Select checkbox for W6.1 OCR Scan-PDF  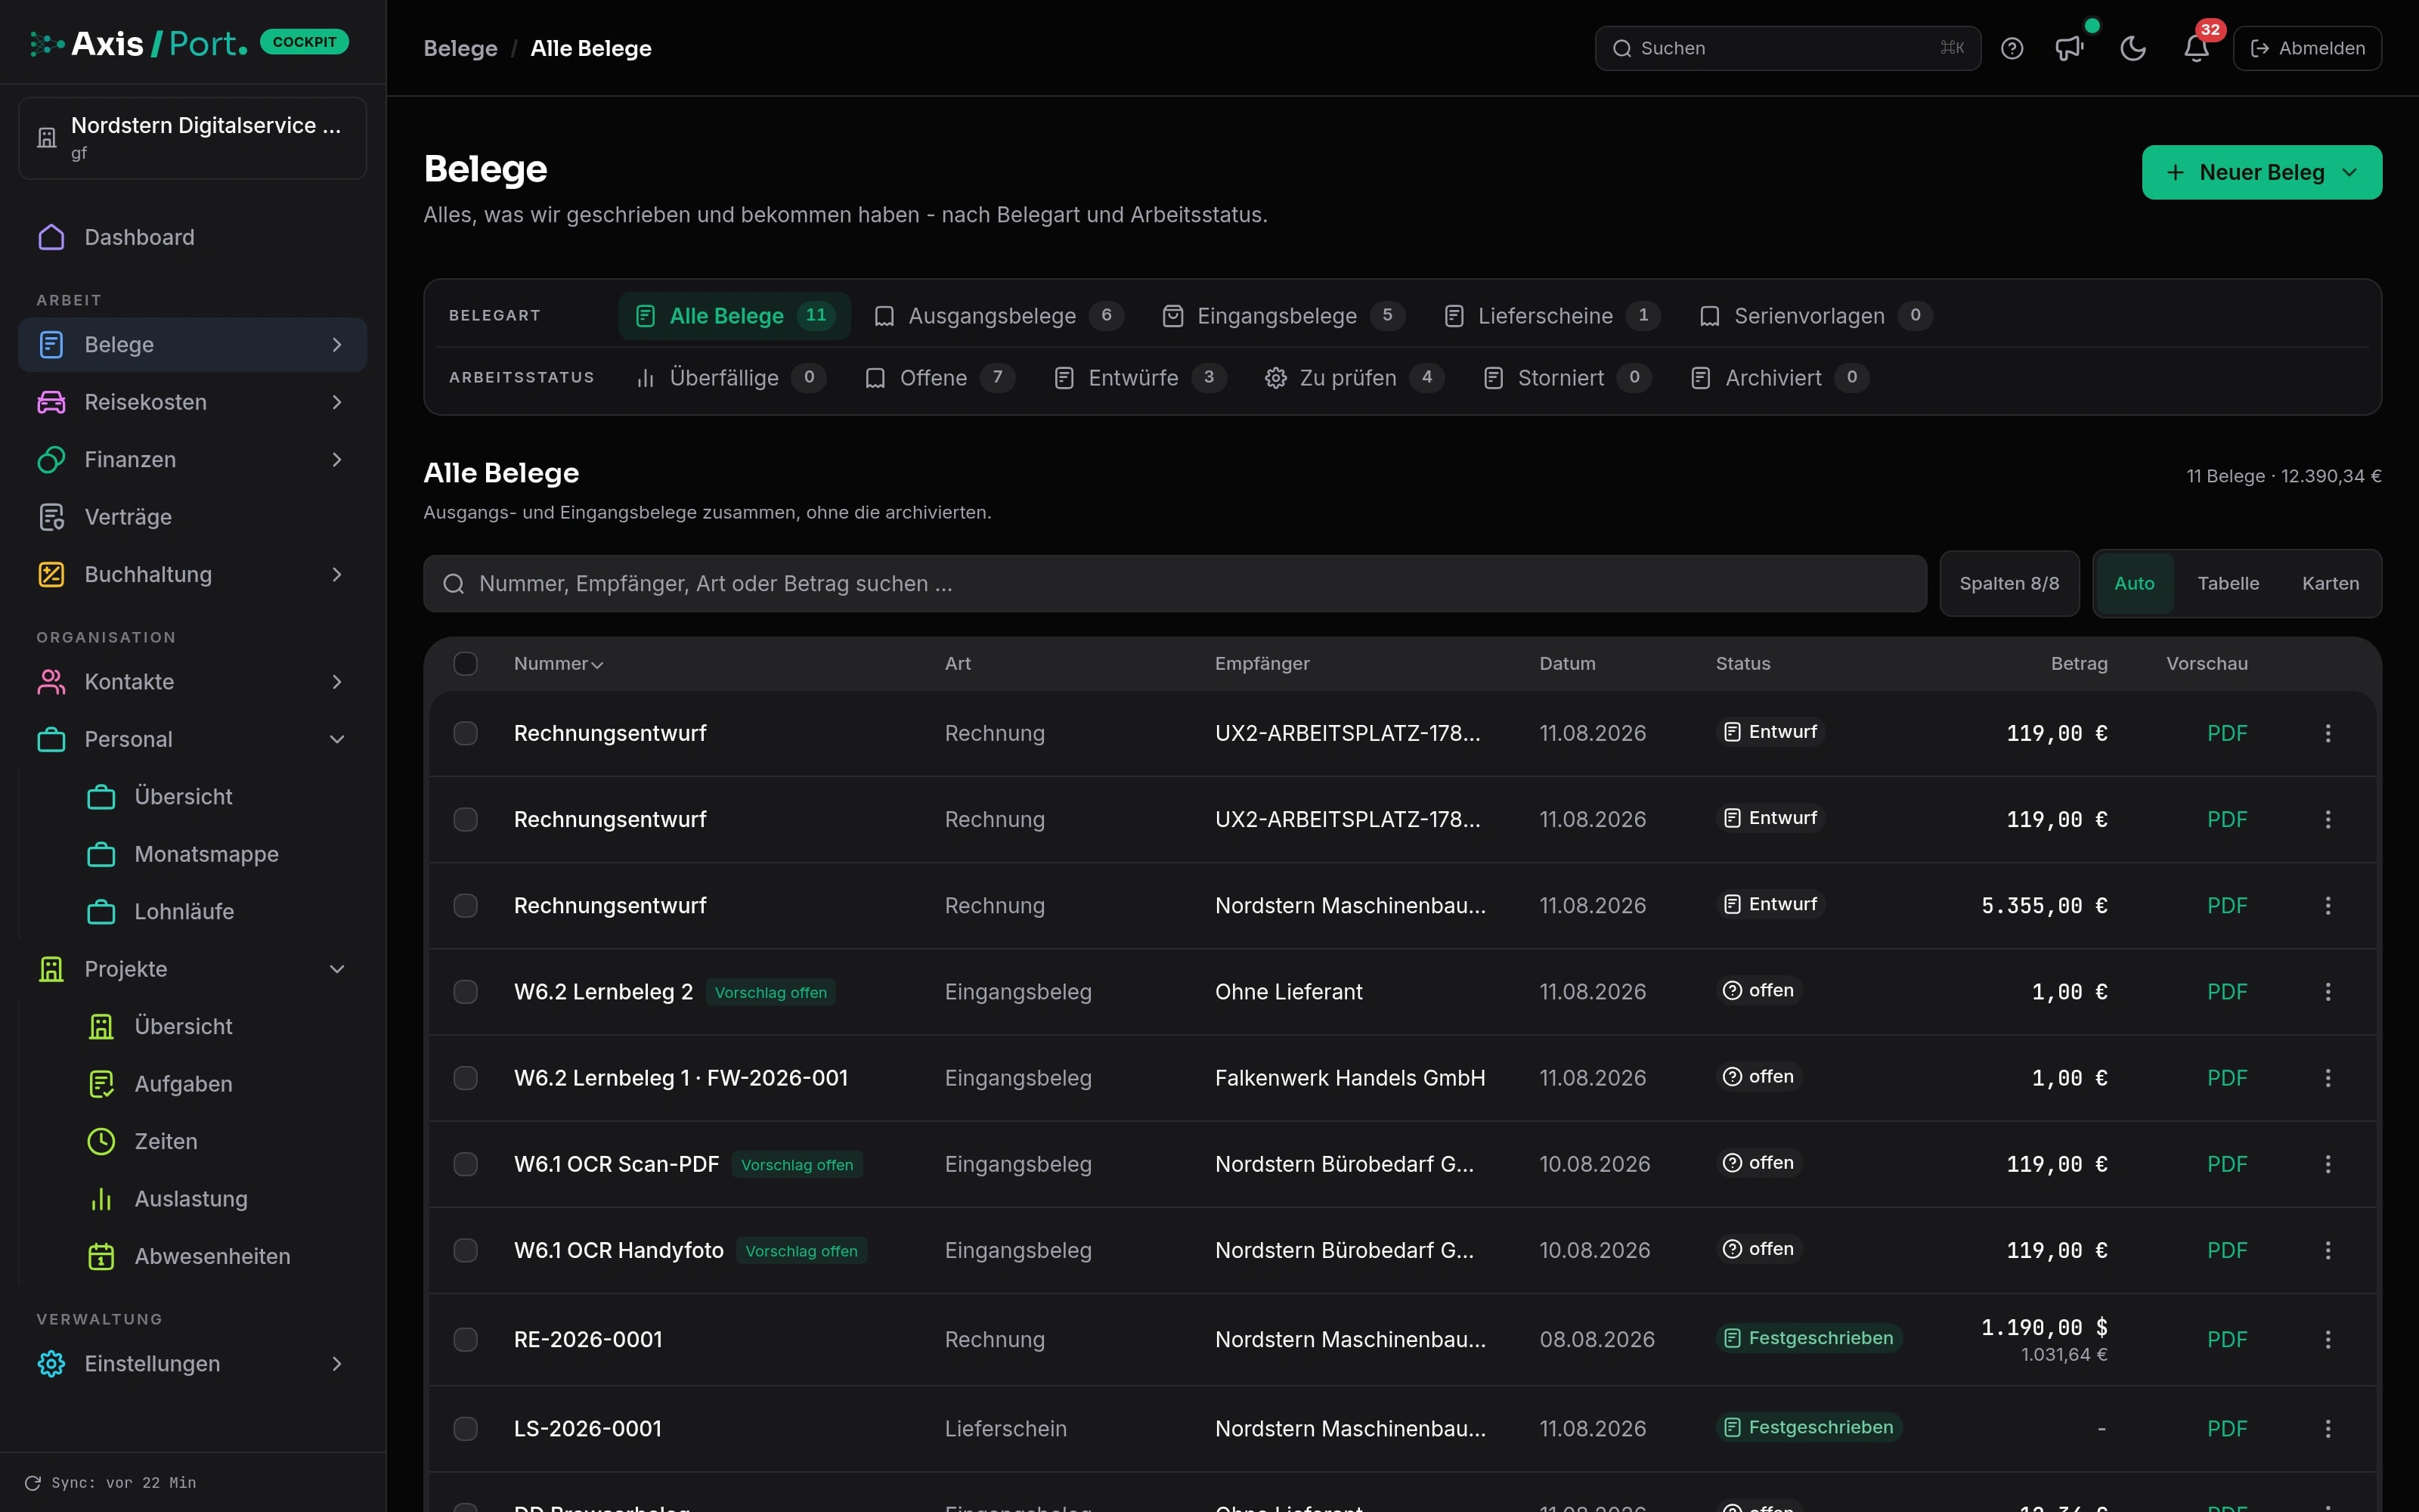466,1164
